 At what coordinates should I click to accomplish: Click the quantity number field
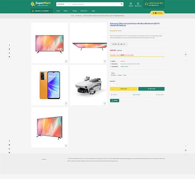pyautogui.click(x=114, y=84)
